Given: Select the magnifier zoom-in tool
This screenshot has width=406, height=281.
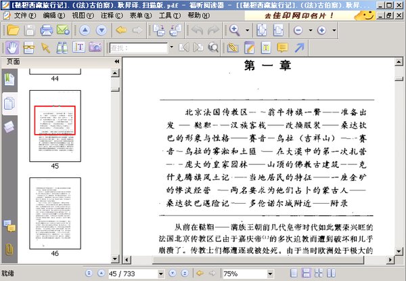Looking at the screenshot, I should [235, 30].
